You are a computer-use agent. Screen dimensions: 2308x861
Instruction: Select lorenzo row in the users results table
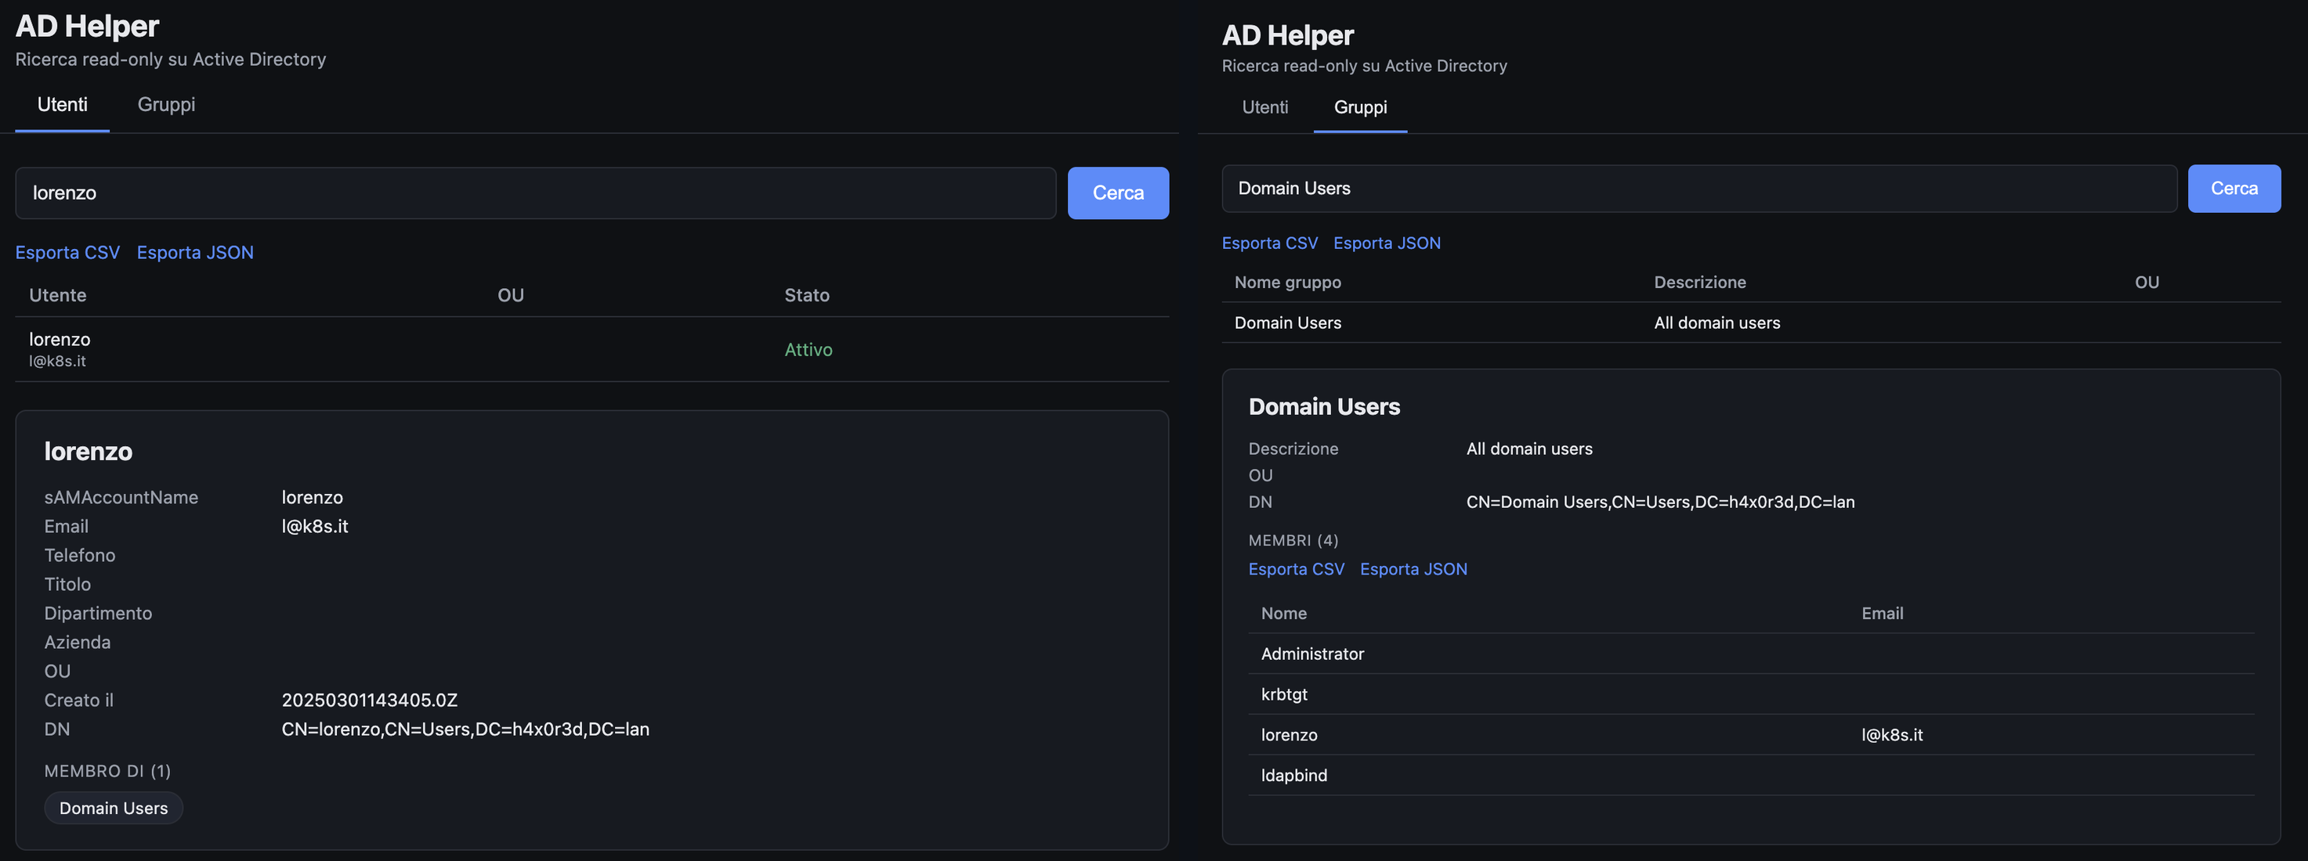[x=592, y=349]
